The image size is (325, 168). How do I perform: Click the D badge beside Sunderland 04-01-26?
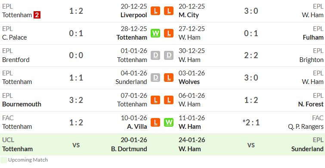[155, 78]
